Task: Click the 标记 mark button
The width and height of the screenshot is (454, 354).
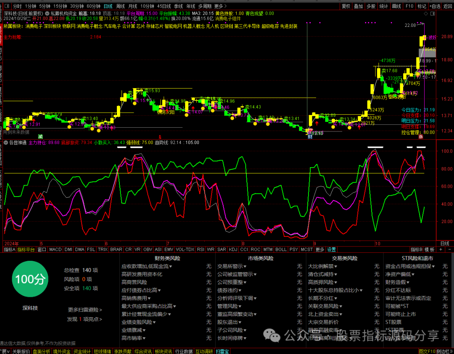Action: (422, 6)
